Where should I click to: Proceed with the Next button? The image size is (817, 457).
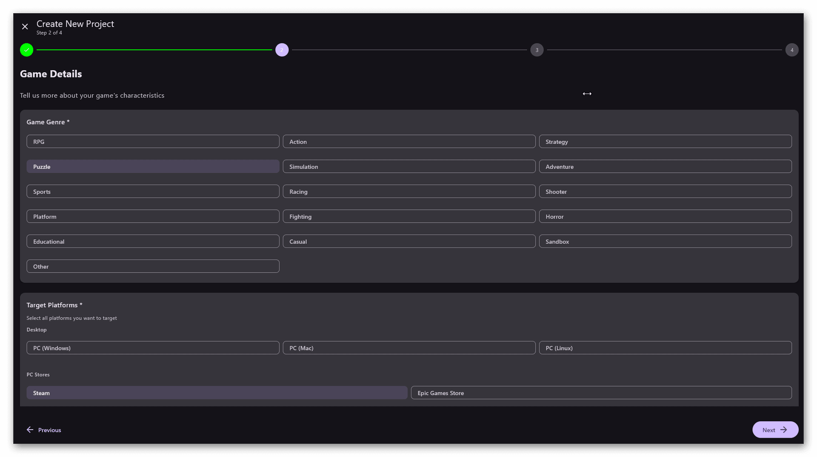(x=775, y=430)
